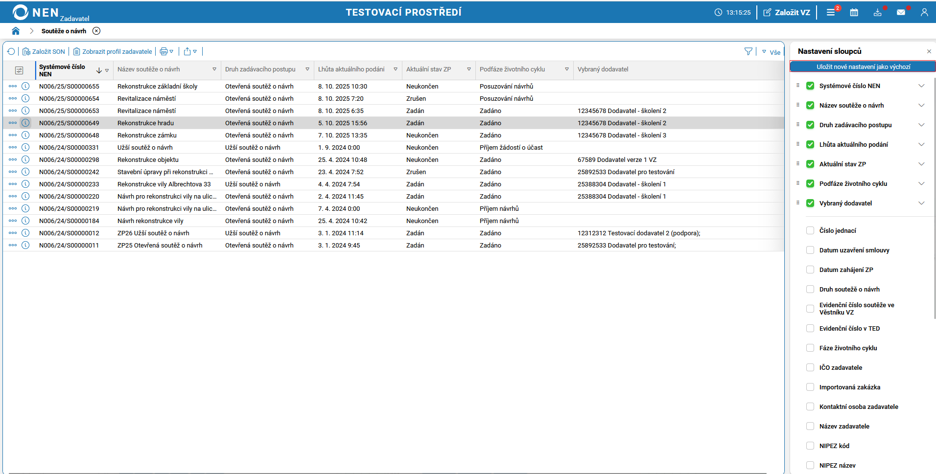Screen dimensions: 936x474
Task: Open the hamburger menu with notification badge
Action: point(831,12)
